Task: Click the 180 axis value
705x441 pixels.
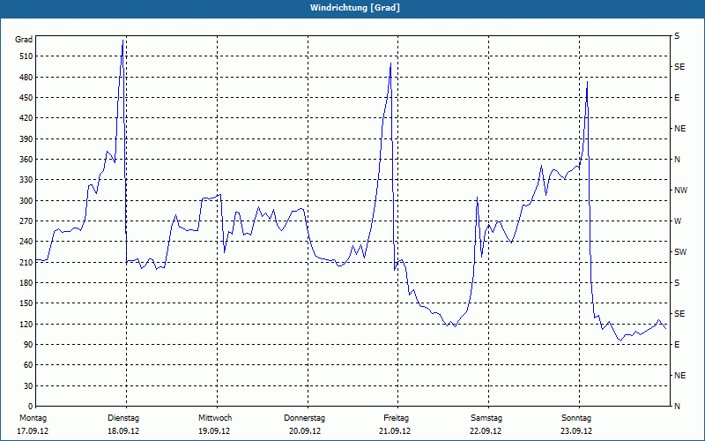Action: click(x=26, y=283)
